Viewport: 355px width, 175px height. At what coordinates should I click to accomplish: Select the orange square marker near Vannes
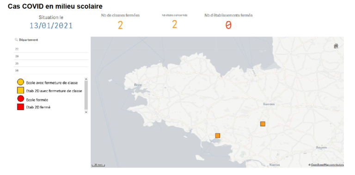[218, 135]
